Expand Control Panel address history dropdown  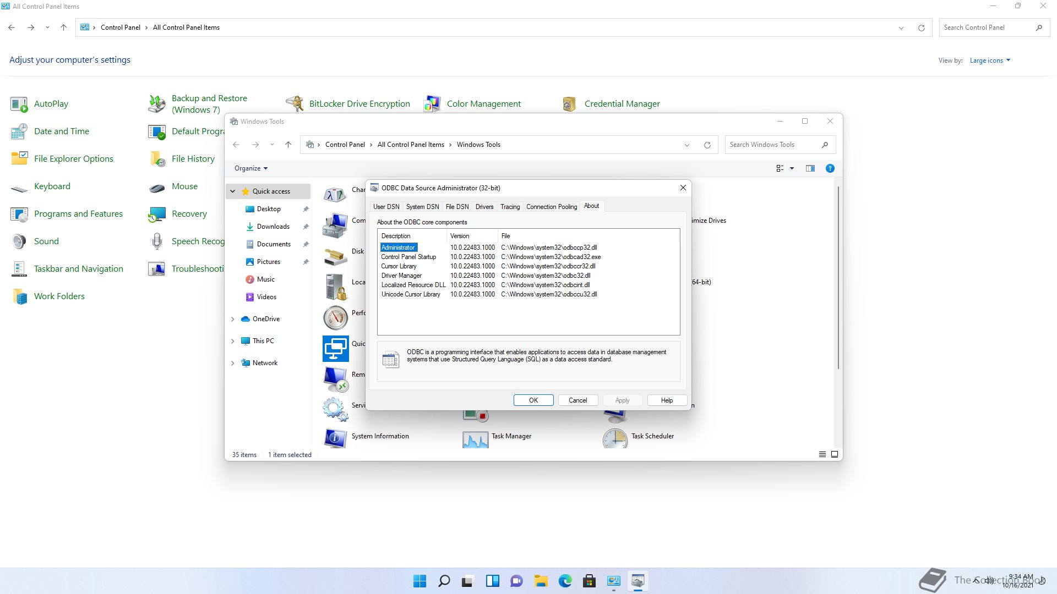pyautogui.click(x=901, y=28)
